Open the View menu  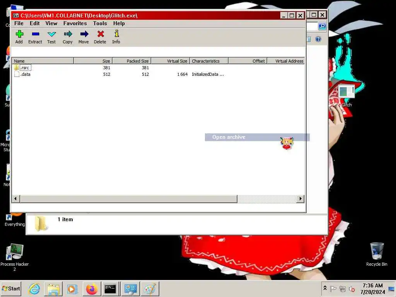coord(51,23)
